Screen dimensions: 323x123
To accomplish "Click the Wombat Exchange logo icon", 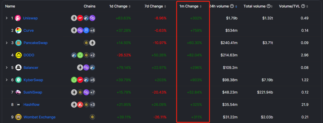I will pyautogui.click(x=19, y=117).
